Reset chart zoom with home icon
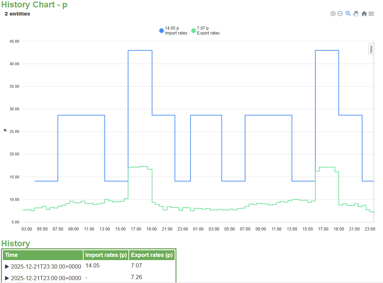This screenshot has height=283, width=383. point(364,14)
